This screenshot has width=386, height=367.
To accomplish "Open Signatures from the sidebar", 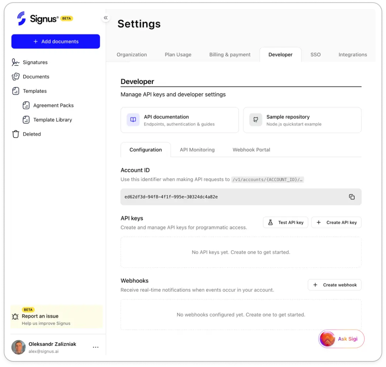I will tap(34, 62).
